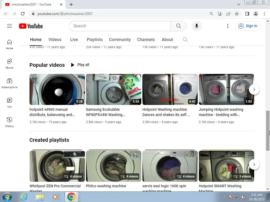Click the search magnifier button

pyautogui.click(x=179, y=26)
